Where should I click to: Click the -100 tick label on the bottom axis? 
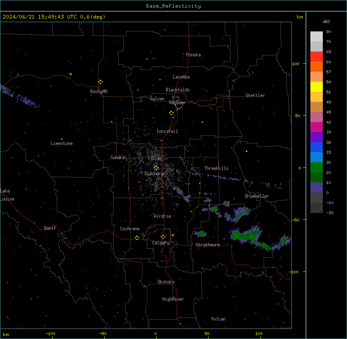click(50, 333)
